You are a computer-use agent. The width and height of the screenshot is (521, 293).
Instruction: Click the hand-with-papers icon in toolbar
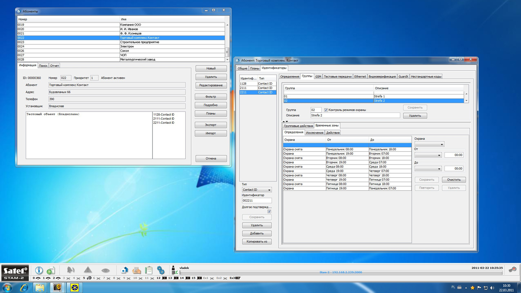pos(136,270)
